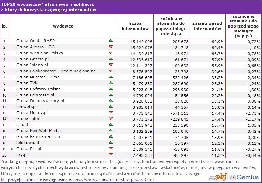The width and height of the screenshot is (262, 183).
Task: Click the green up arrow for Grupa Edipresse.pl
Action: 111,95
